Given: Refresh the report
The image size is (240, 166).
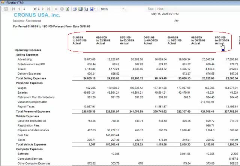Looking at the screenshot, I should (x=67, y=9).
